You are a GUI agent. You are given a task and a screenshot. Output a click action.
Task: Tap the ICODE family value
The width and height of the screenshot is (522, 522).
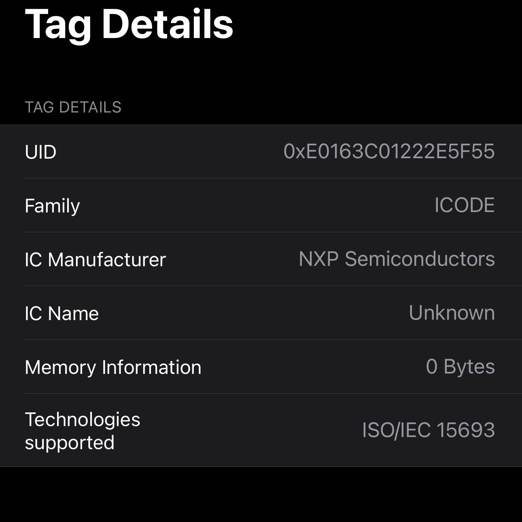pyautogui.click(x=464, y=205)
